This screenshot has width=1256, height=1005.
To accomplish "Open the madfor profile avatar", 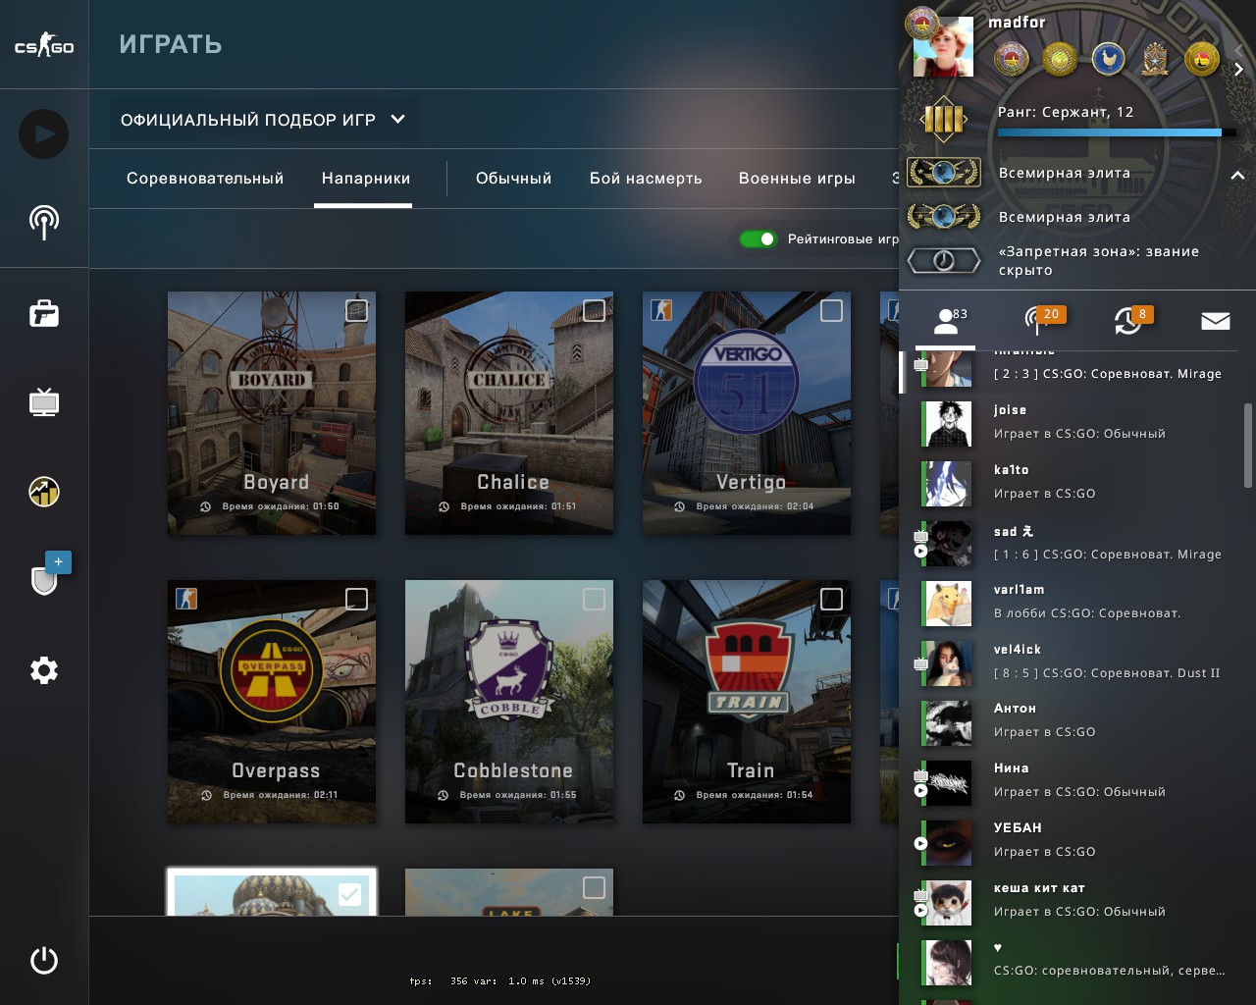I will (943, 47).
